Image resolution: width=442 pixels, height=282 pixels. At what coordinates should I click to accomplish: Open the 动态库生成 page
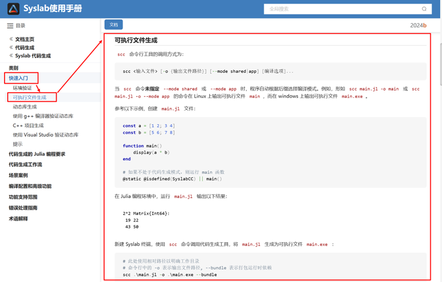coord(25,107)
